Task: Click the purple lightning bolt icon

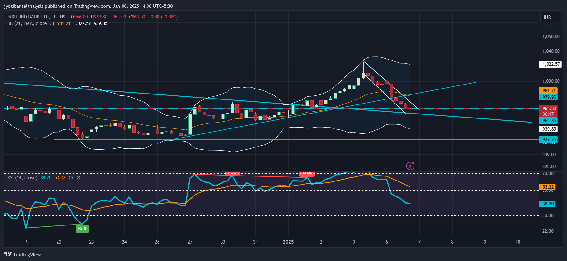Action: point(410,166)
